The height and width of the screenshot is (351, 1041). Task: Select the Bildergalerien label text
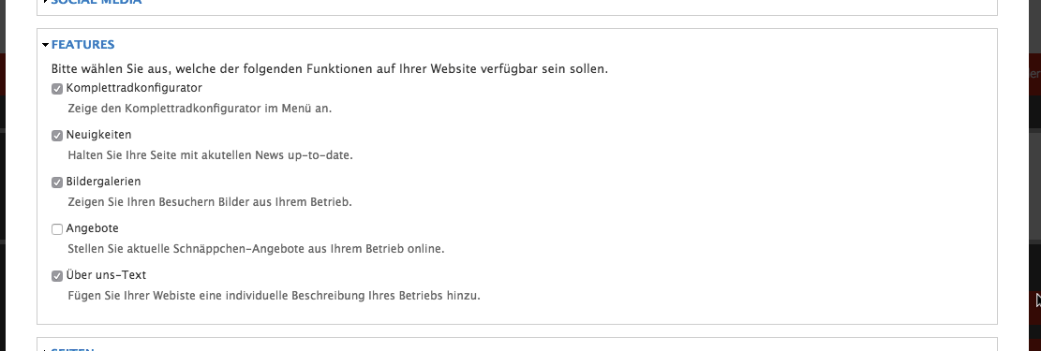[104, 182]
